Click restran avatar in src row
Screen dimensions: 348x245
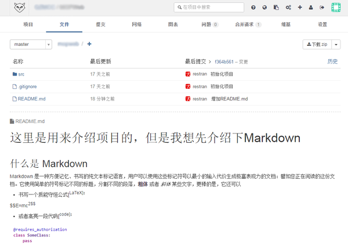tap(188, 74)
